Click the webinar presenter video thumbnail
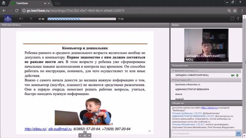246x138 pixels. coord(206,45)
